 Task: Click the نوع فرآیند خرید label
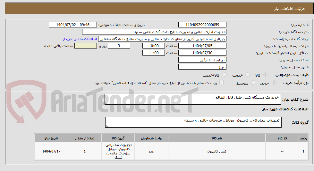296,83
